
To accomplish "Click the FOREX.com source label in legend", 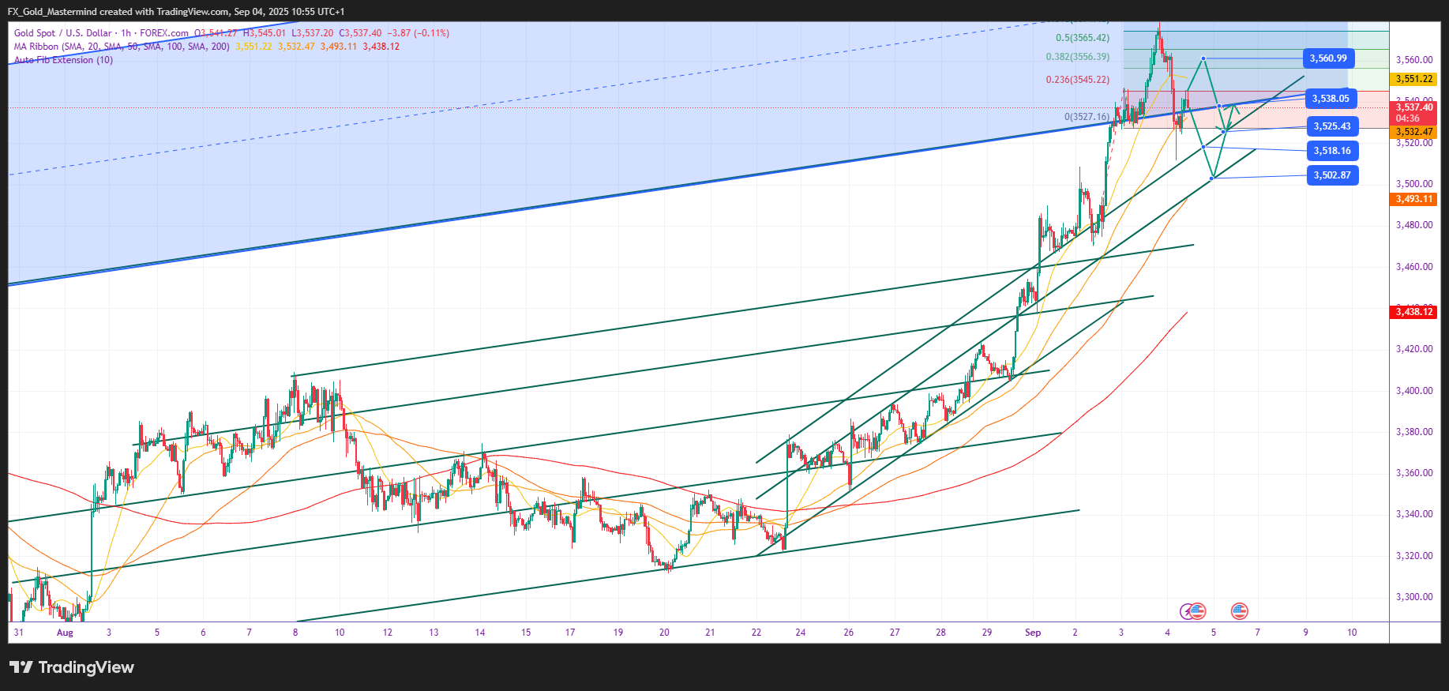I will 164,33.
